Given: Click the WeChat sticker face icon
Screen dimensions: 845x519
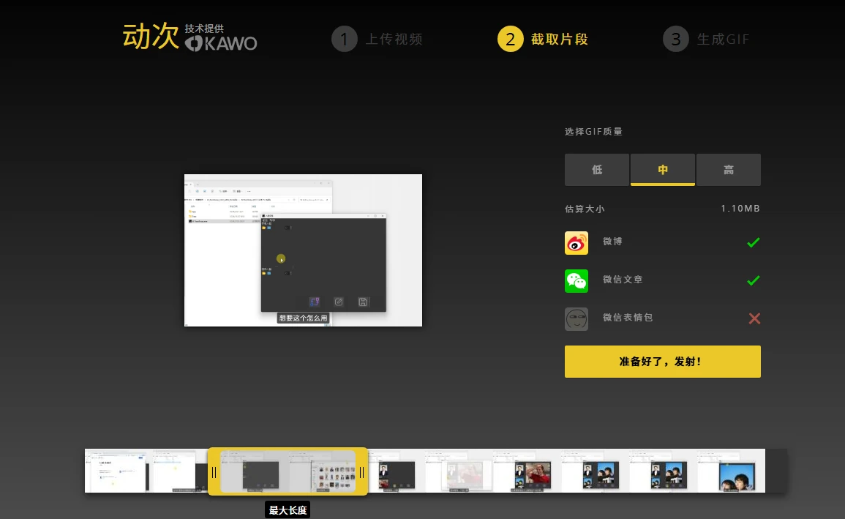Looking at the screenshot, I should click(x=577, y=319).
